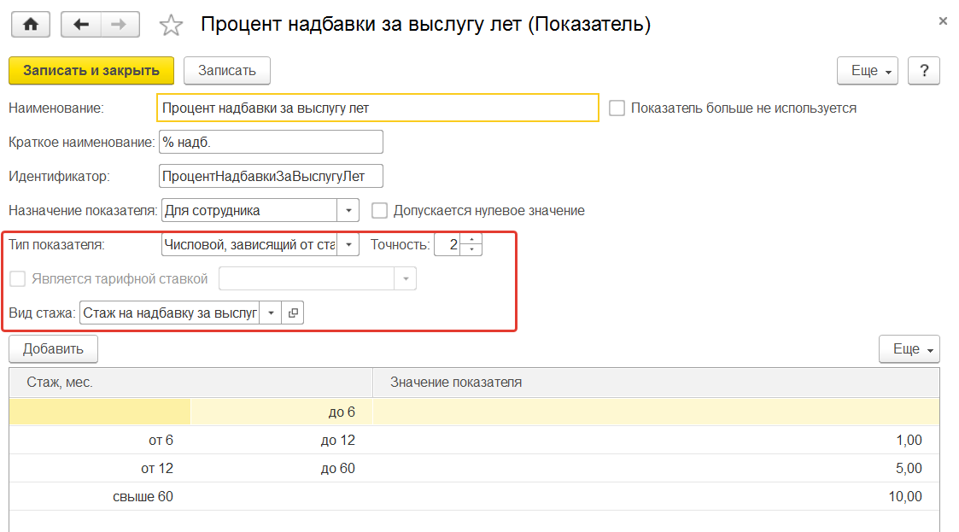Click into the Краткое наименование field
The image size is (959, 532).
tap(271, 142)
